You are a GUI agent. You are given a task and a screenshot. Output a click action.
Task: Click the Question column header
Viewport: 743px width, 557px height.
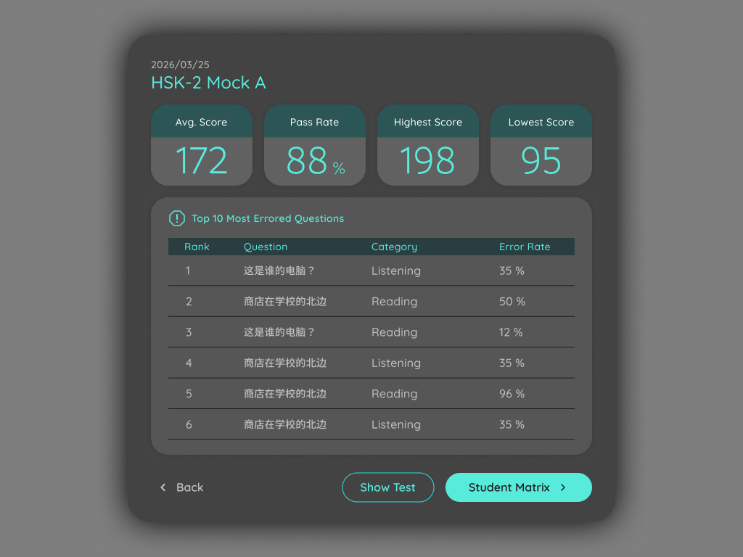click(x=266, y=247)
